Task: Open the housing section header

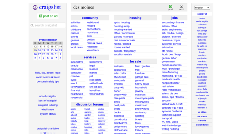Action: click(135, 18)
